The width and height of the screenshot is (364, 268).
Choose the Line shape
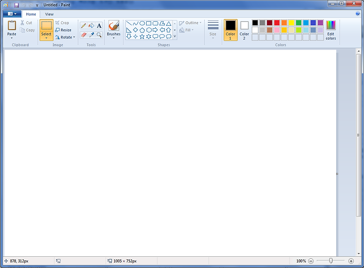pos(129,23)
